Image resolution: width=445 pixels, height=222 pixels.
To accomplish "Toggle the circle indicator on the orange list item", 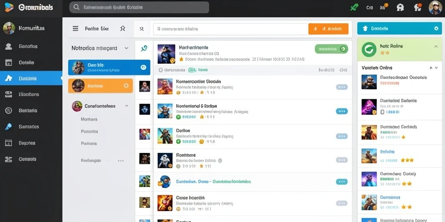I will [126, 85].
